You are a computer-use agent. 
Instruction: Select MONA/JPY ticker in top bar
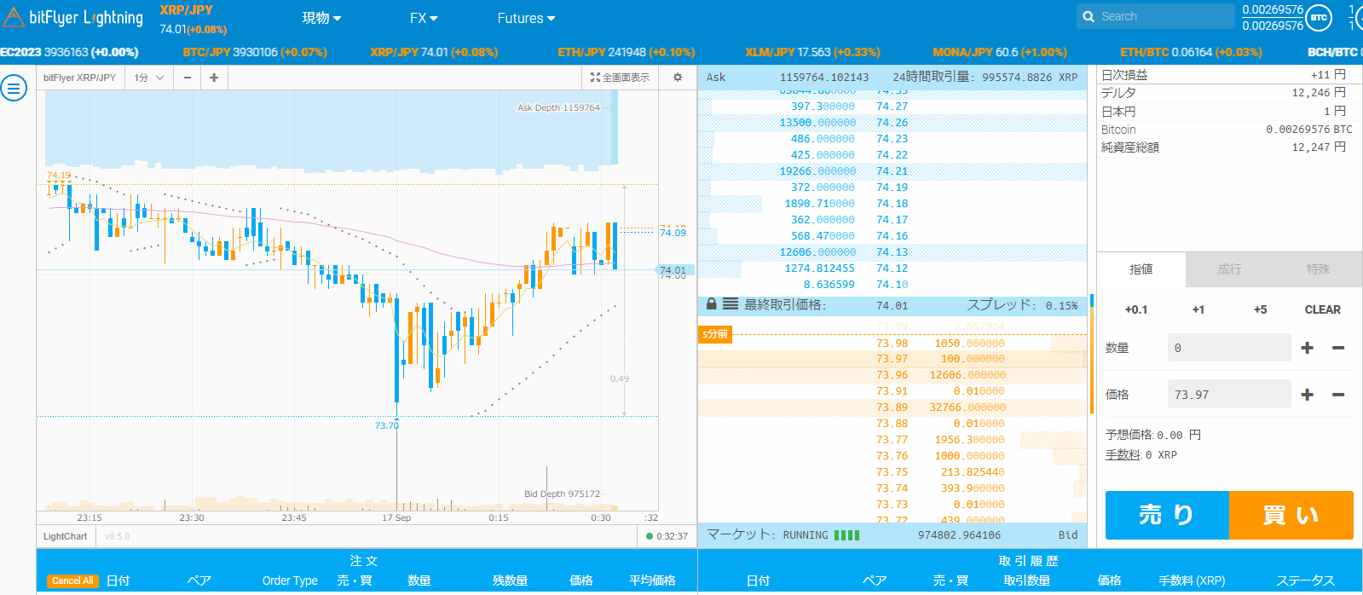pyautogui.click(x=1000, y=52)
